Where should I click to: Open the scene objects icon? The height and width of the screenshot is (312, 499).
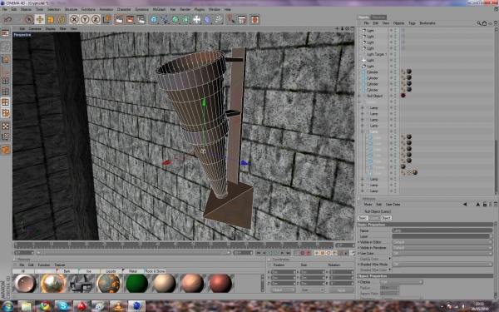[196, 20]
